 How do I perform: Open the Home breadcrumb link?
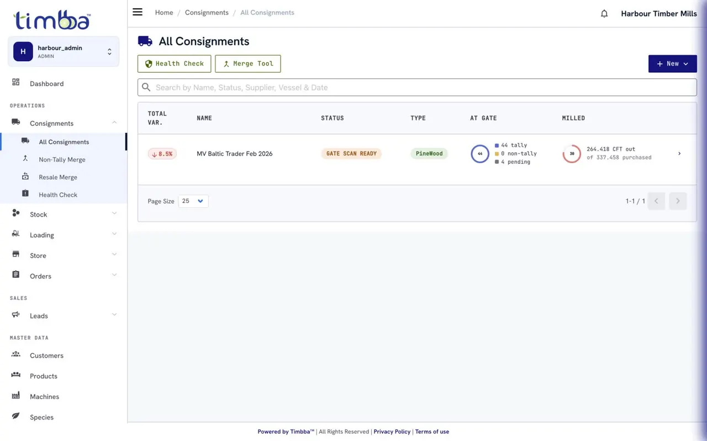pyautogui.click(x=164, y=13)
